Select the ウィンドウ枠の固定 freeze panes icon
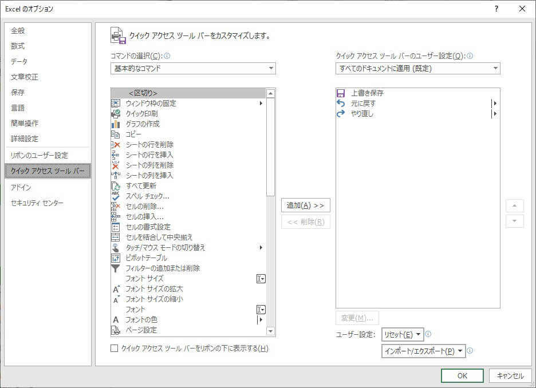Viewport: 536px width, 388px height. point(116,103)
